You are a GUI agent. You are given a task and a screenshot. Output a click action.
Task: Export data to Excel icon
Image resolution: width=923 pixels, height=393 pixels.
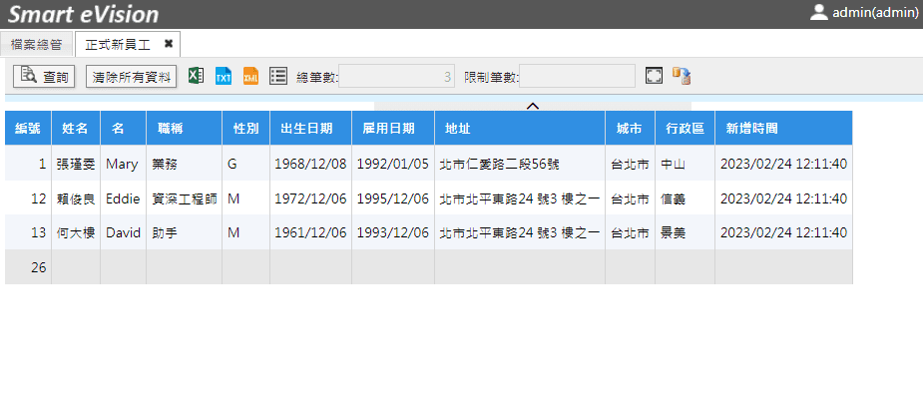click(x=196, y=76)
